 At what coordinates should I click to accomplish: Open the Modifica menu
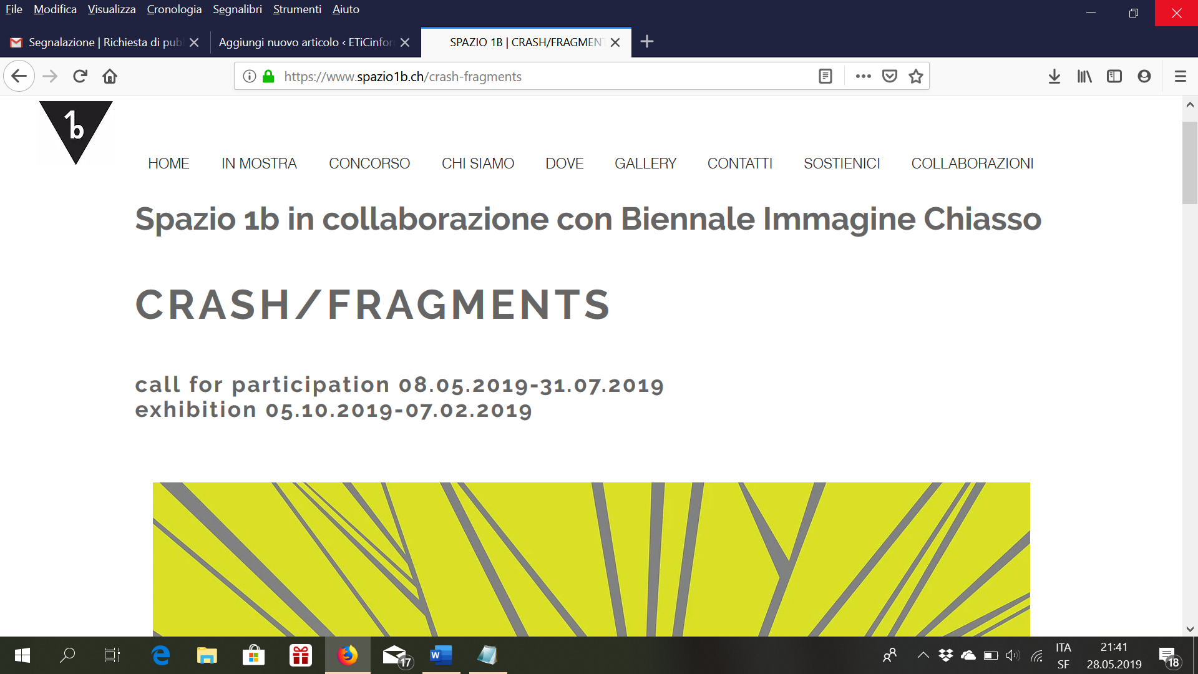[x=55, y=9]
